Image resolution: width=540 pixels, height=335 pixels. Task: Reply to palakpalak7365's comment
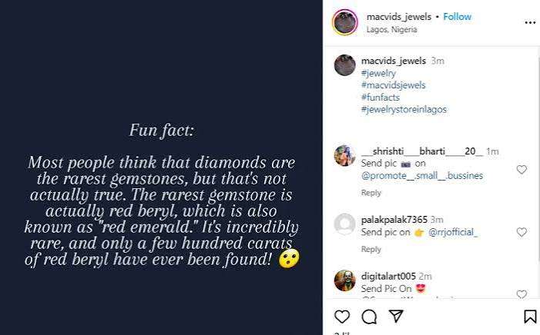point(371,249)
